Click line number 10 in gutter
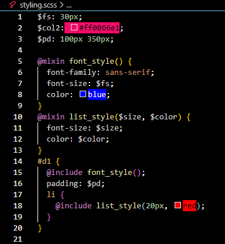The width and height of the screenshot is (225, 244). pyautogui.click(x=18, y=117)
